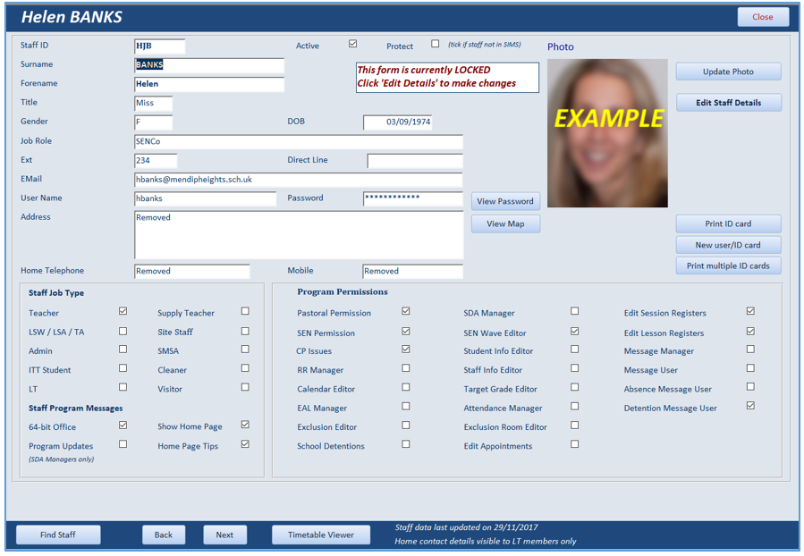The height and width of the screenshot is (556, 804).
Task: Select the Forename field
Action: coord(209,84)
